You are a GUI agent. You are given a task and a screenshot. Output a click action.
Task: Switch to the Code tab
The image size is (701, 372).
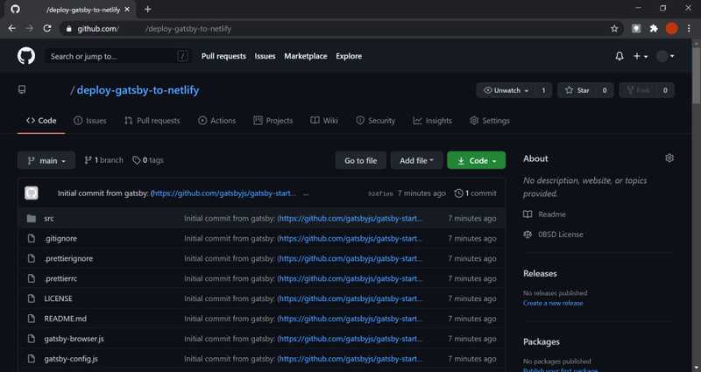pos(41,121)
